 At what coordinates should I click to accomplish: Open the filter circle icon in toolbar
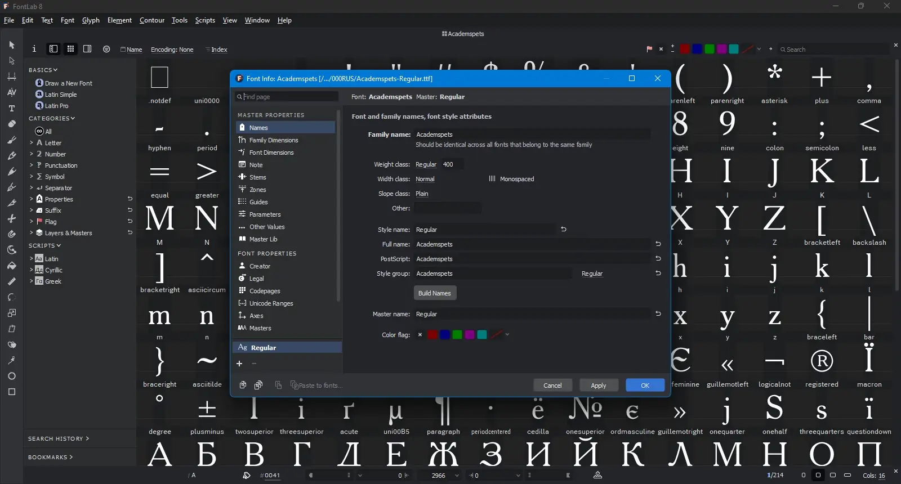click(x=106, y=49)
